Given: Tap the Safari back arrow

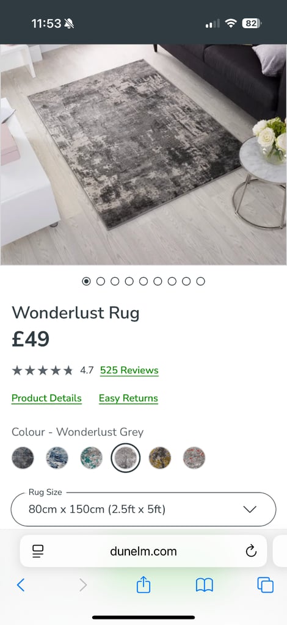Looking at the screenshot, I should (x=21, y=585).
